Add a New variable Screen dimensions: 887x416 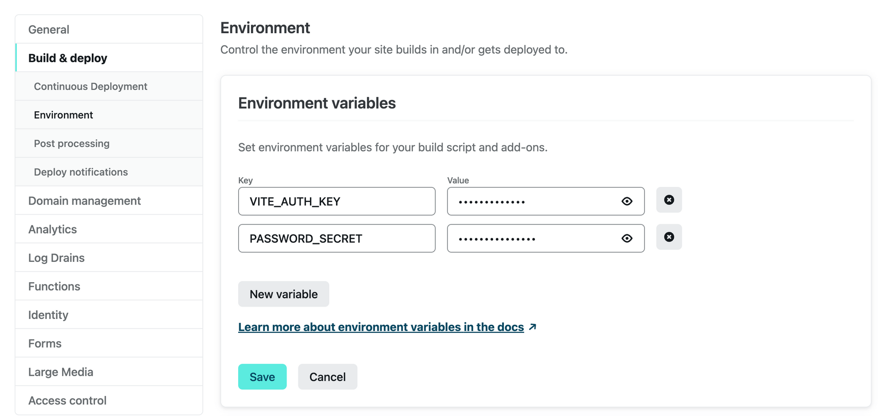tap(283, 294)
